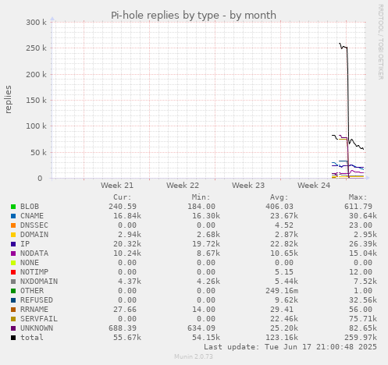
Task: Click the NXDOMAIN gray legend swatch
Action: pyautogui.click(x=13, y=282)
